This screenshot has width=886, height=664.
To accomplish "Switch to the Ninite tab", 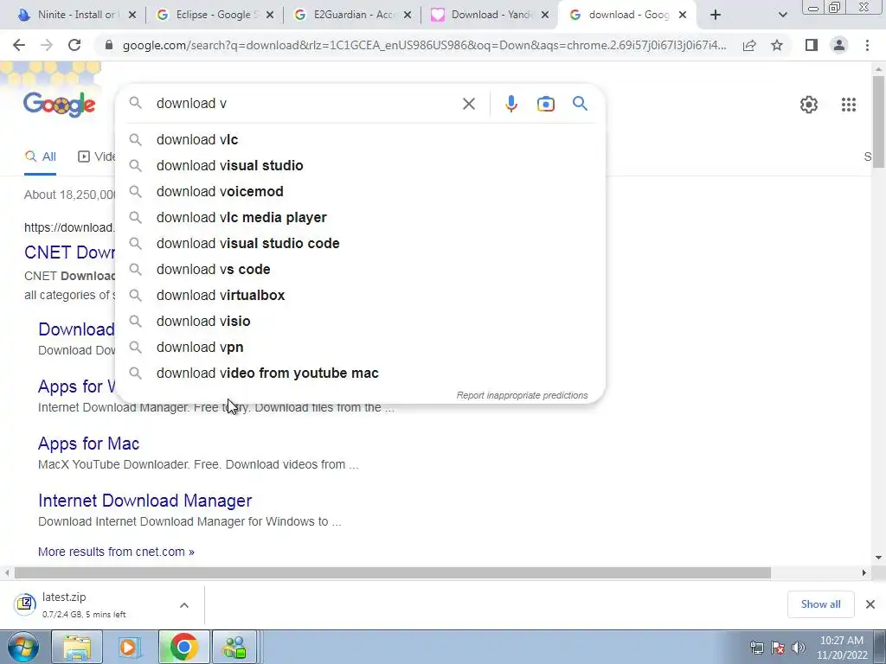I will pos(74,16).
